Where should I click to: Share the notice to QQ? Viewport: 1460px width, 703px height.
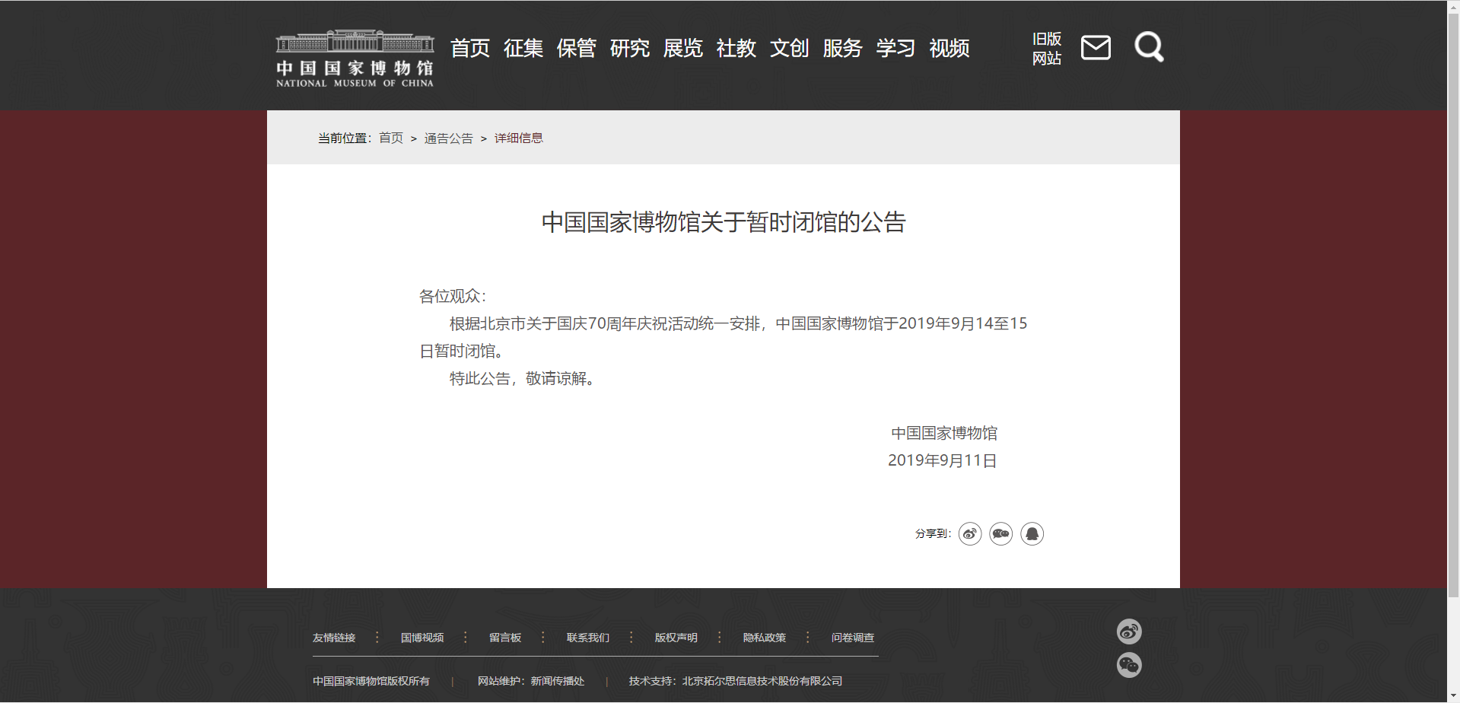(x=1032, y=534)
